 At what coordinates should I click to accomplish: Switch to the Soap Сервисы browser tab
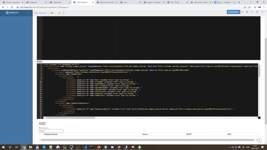83,2
